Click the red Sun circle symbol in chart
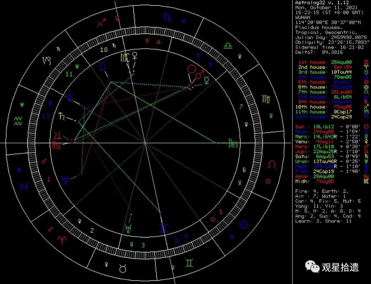The width and height of the screenshot is (371, 284). [191, 69]
